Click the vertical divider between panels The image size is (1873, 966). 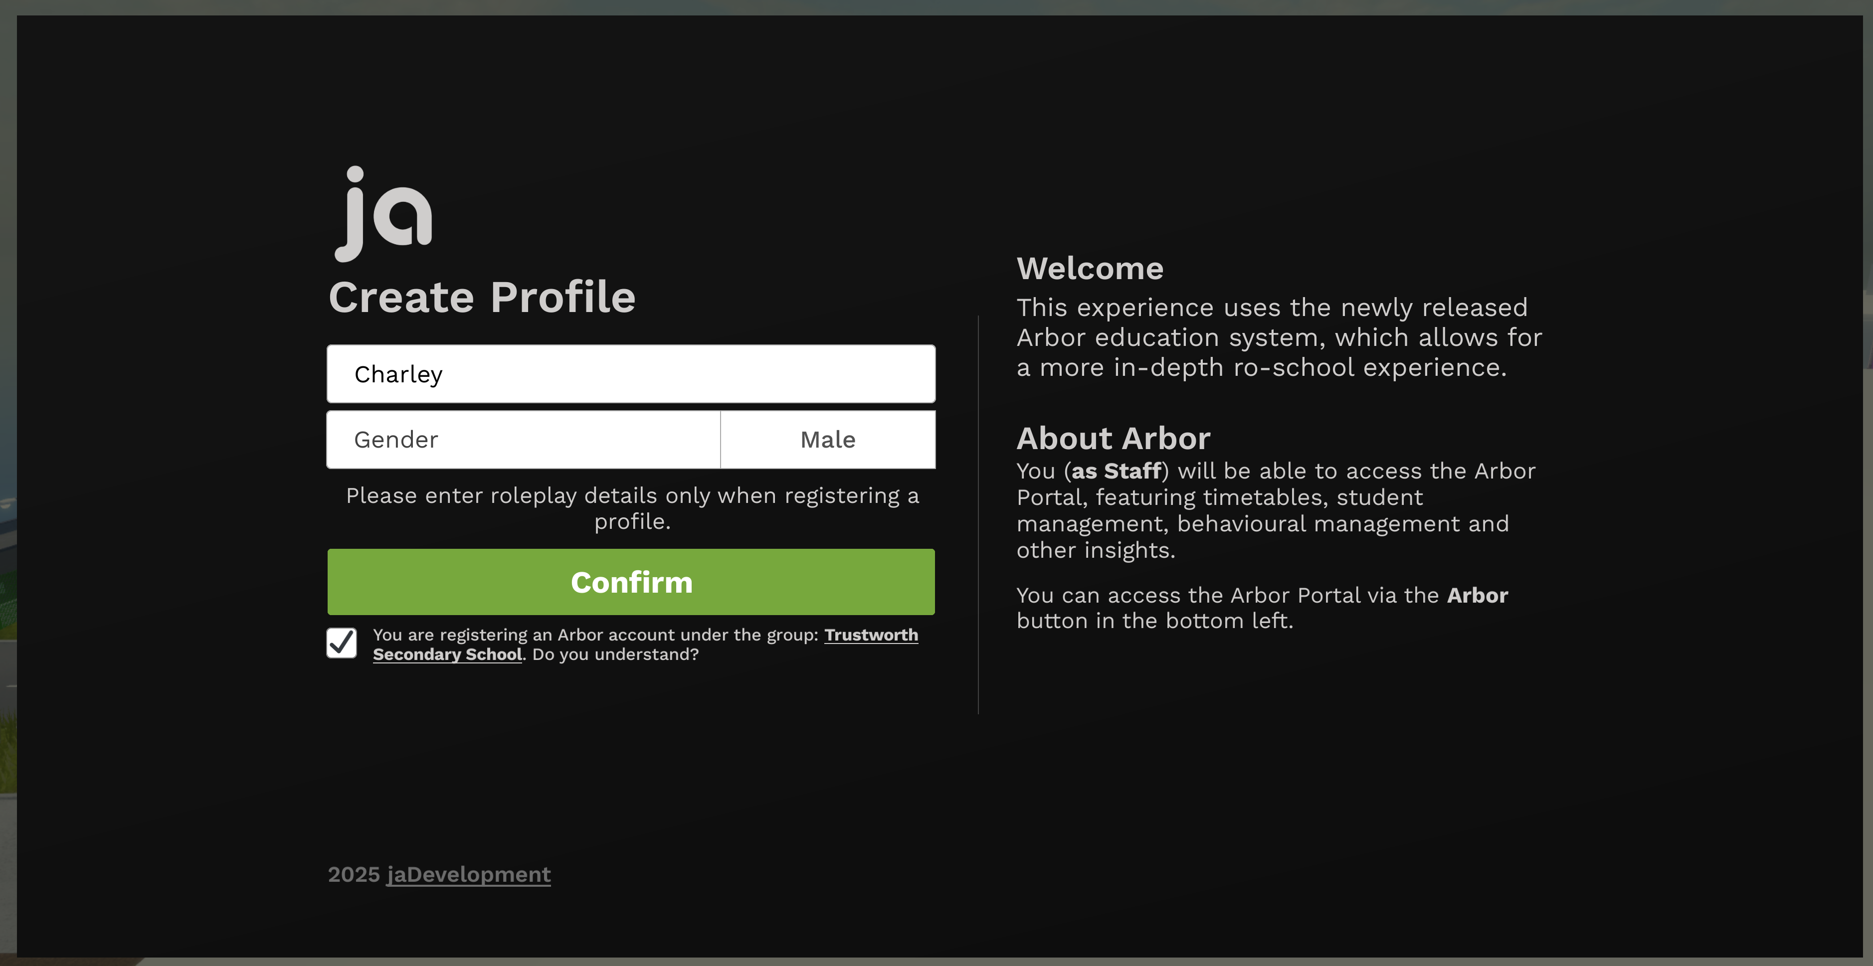[978, 514]
